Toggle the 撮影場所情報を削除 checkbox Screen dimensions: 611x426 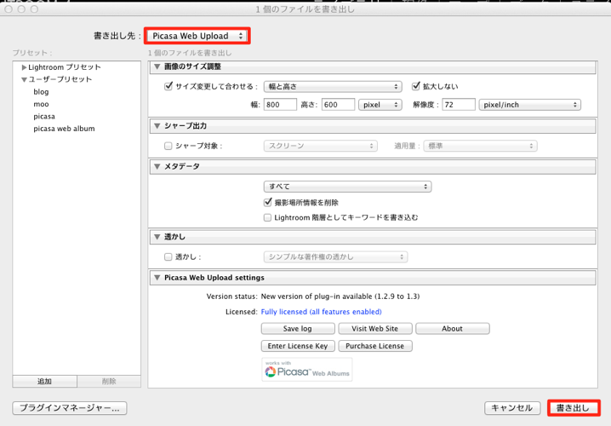[268, 203]
